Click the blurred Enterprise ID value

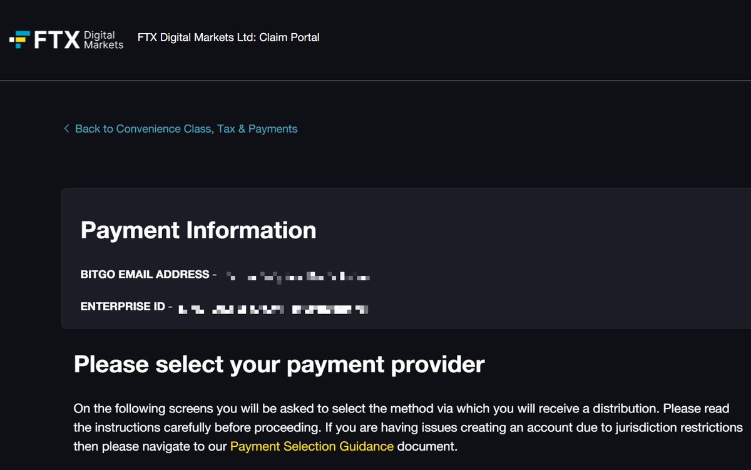coord(273,309)
